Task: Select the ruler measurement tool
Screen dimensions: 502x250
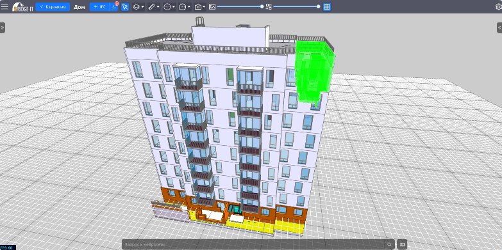Action: 152,6
